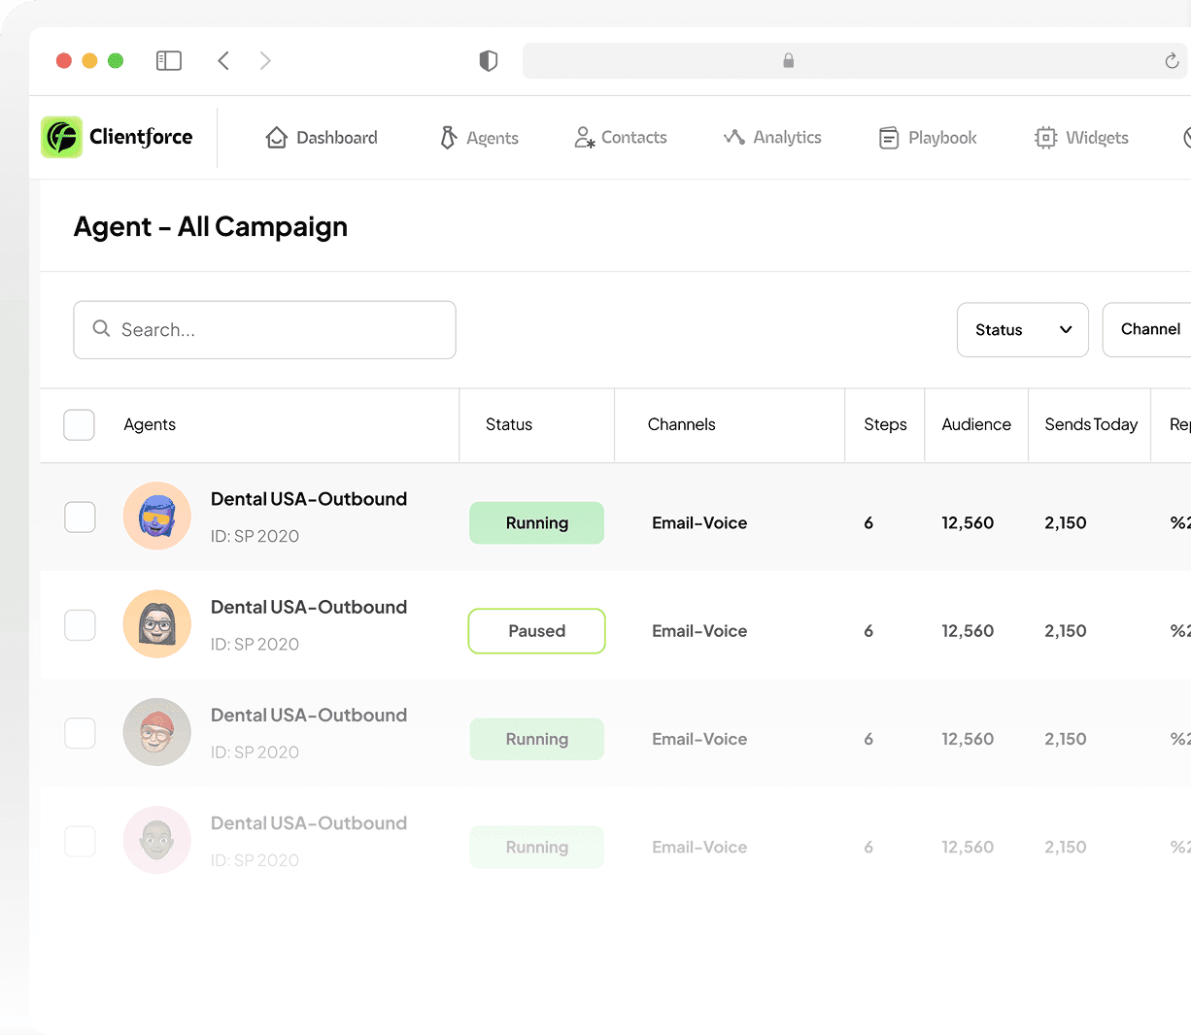Image resolution: width=1191 pixels, height=1035 pixels.
Task: Select the Agents icon in navigation
Action: 446,137
